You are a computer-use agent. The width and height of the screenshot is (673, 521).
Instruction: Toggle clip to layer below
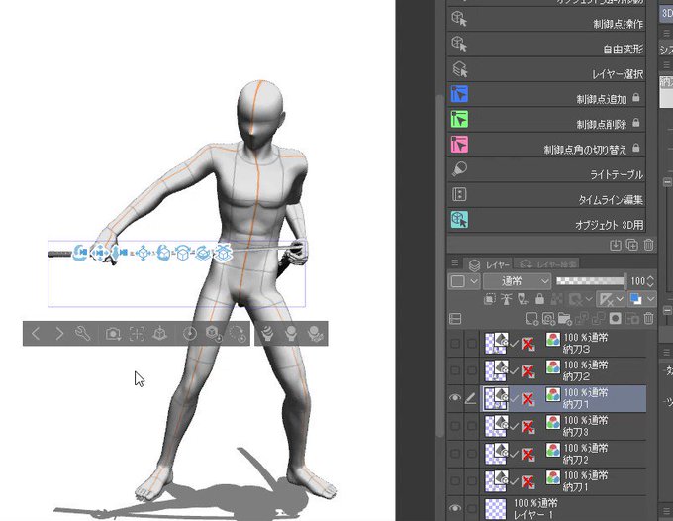tap(490, 299)
